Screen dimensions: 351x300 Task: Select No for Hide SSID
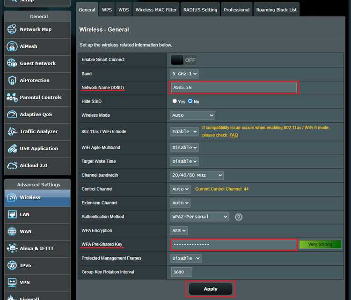[190, 101]
